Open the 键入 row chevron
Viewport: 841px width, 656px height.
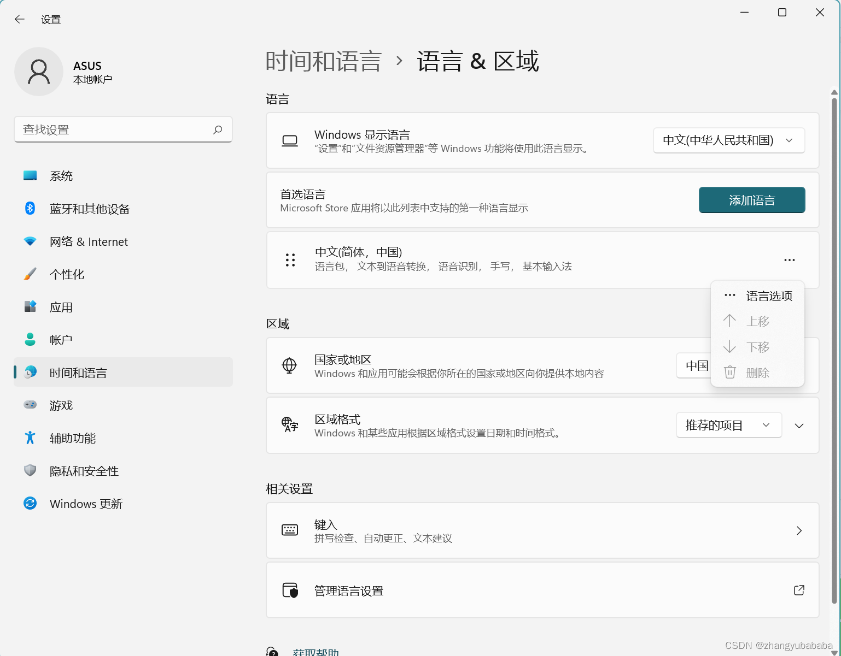tap(799, 530)
